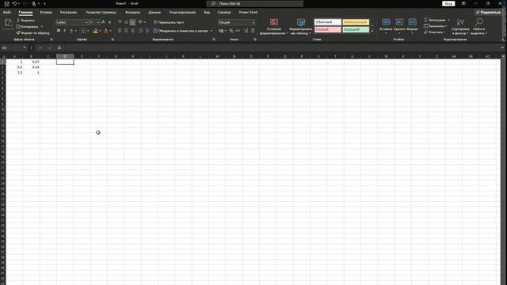507x285 pixels.
Task: Click Вырезать (Cut)
Action: [x=25, y=21]
